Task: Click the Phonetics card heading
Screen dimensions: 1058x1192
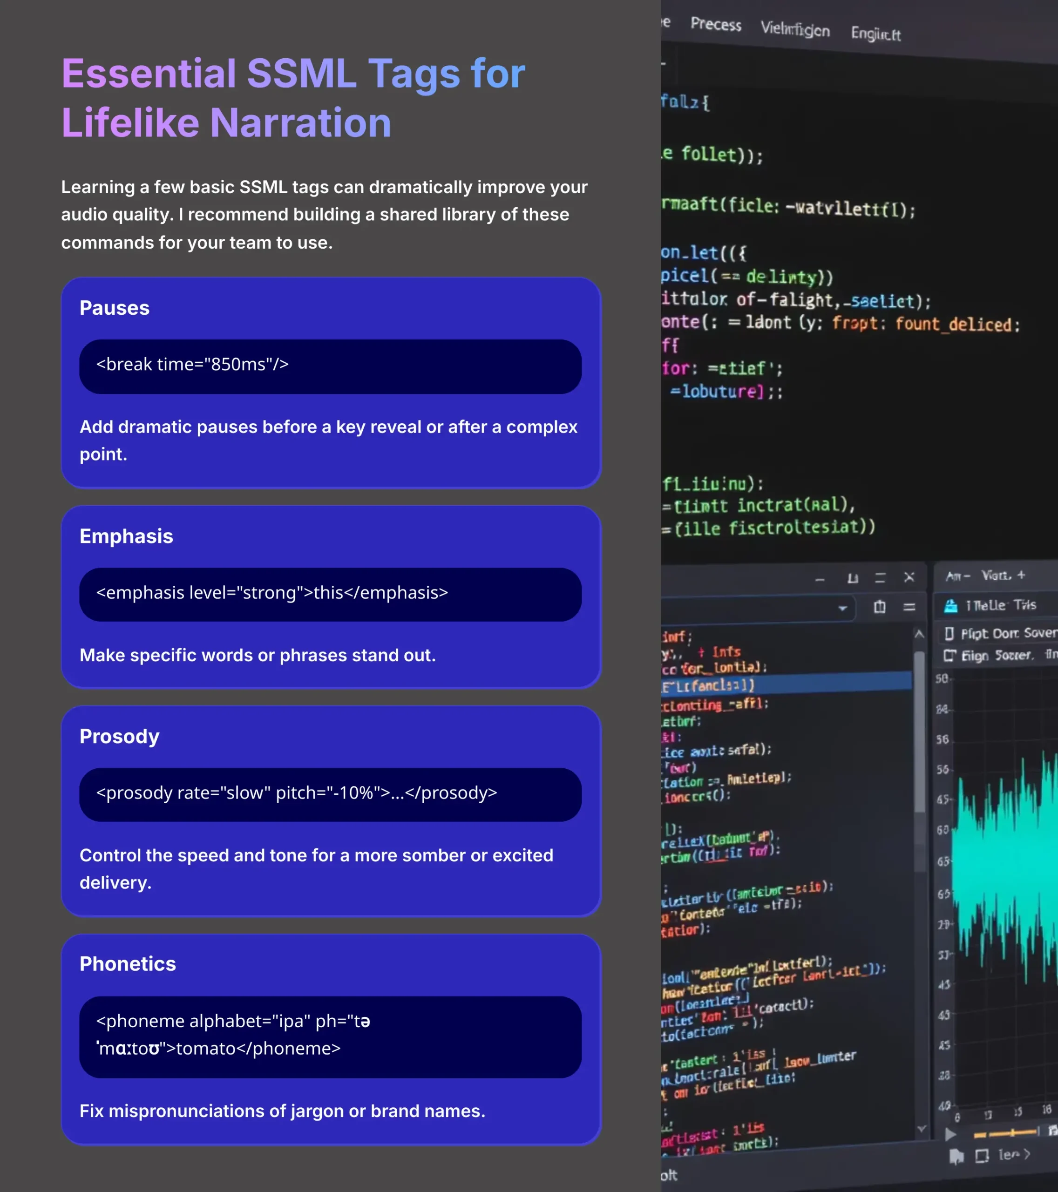Action: [x=128, y=964]
